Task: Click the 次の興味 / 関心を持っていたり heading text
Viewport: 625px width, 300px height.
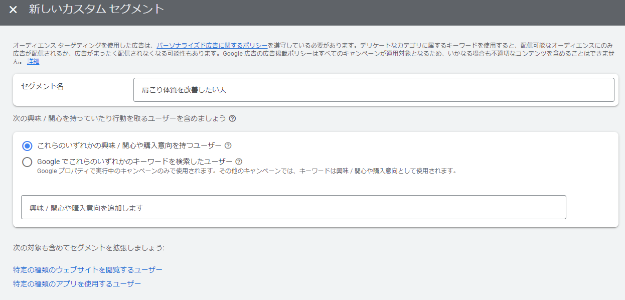Action: [119, 119]
